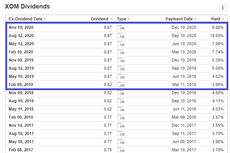Click the 3M calendar icon for Nov 08, 2019
This screenshot has height=153, width=230.
click(121, 60)
